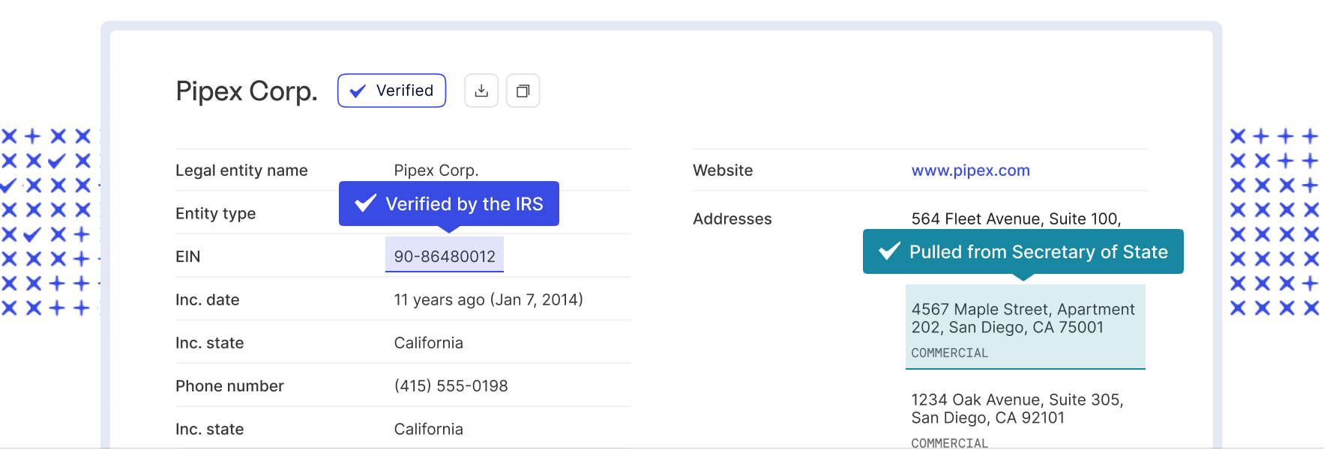Viewport: 1324px width, 449px height.
Task: Click the Addresses label
Action: click(732, 219)
